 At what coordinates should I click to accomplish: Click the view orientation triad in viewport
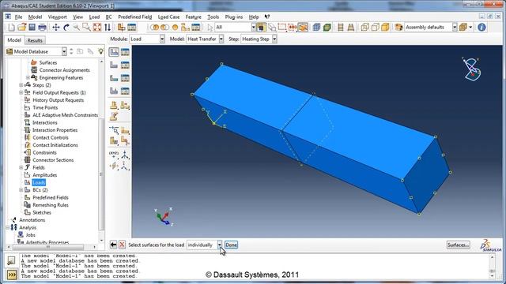tap(164, 217)
